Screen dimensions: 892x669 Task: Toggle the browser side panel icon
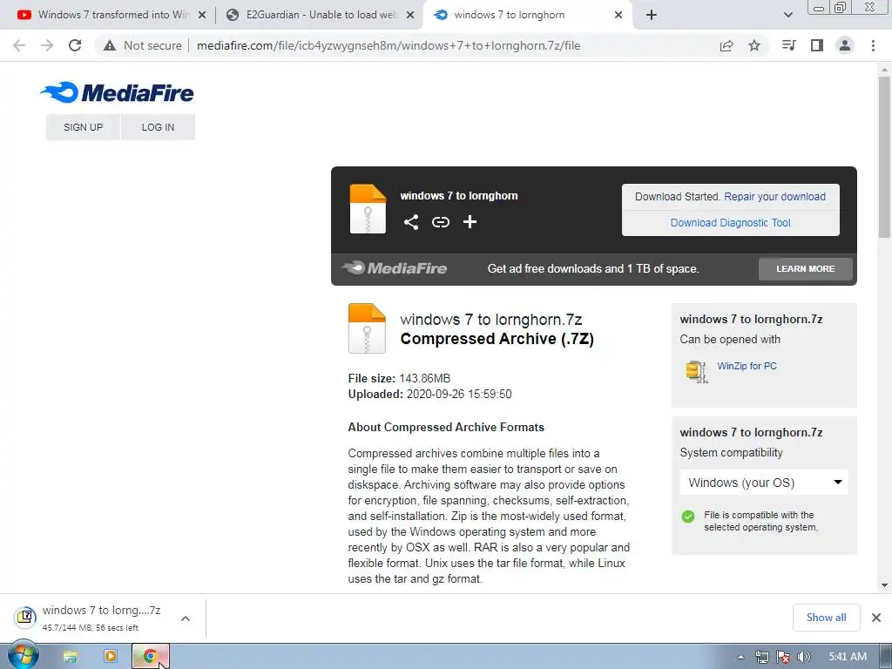coord(817,45)
